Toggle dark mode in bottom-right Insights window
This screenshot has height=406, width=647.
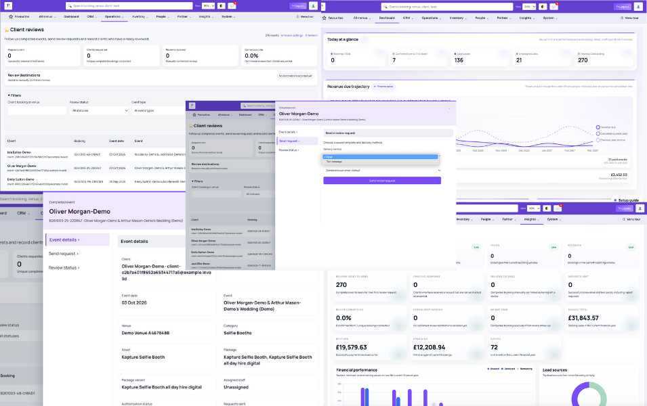pos(547,208)
